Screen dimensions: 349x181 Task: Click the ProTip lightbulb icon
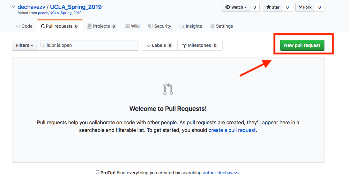point(97,173)
